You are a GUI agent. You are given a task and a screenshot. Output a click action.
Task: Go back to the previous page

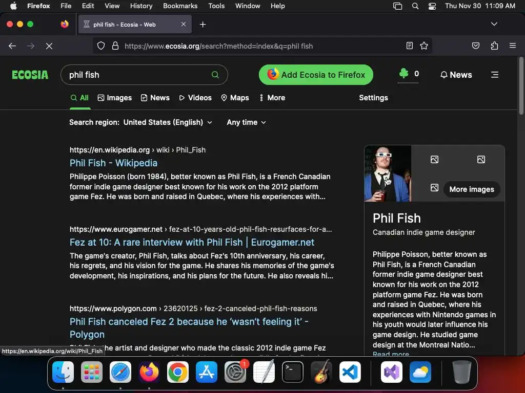point(12,46)
